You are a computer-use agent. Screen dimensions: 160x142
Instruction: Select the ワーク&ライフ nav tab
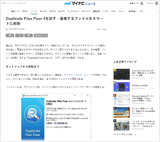[x=73, y=11]
